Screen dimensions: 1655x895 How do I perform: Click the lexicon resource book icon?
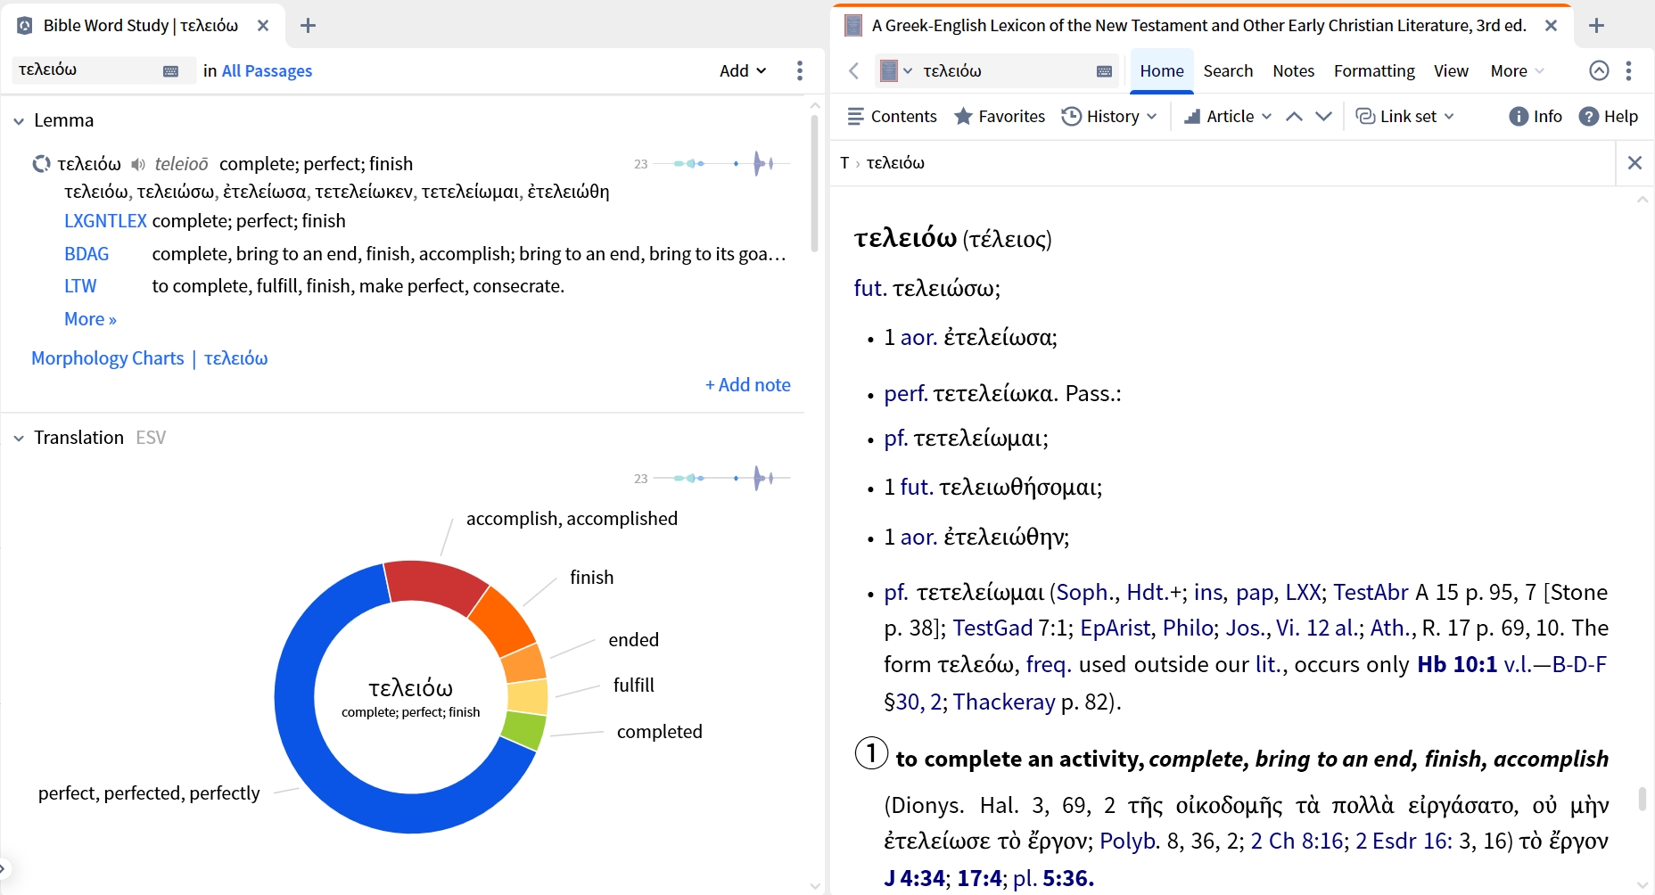pyautogui.click(x=889, y=70)
